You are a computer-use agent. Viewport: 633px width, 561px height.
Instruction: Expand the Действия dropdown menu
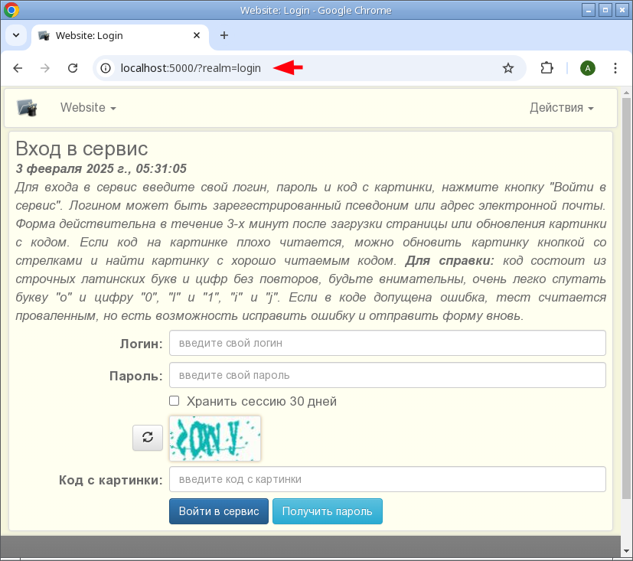(x=562, y=108)
